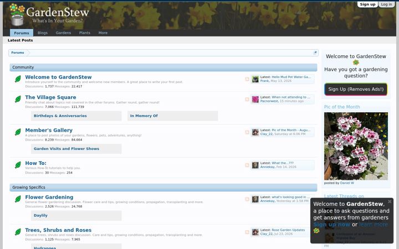Viewport: 399px width, 249px height.
Task: Click Anniekay's avatar in the How To: row
Action: (x=255, y=165)
